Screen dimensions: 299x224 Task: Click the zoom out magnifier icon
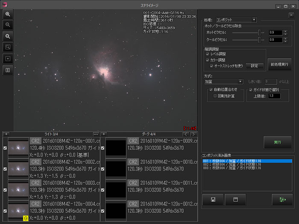pos(8,25)
